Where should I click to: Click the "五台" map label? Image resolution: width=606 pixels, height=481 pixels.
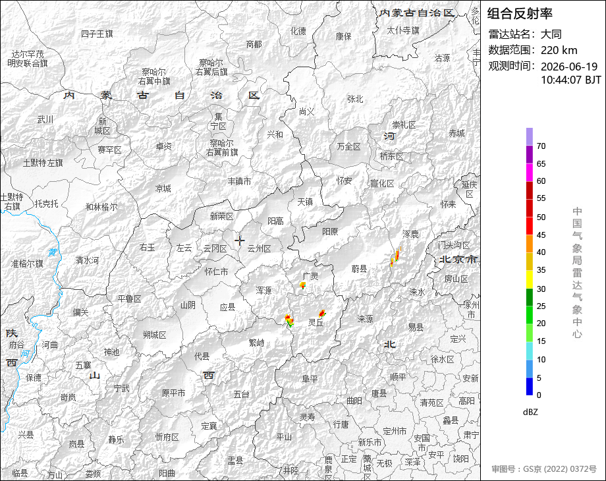(241, 394)
